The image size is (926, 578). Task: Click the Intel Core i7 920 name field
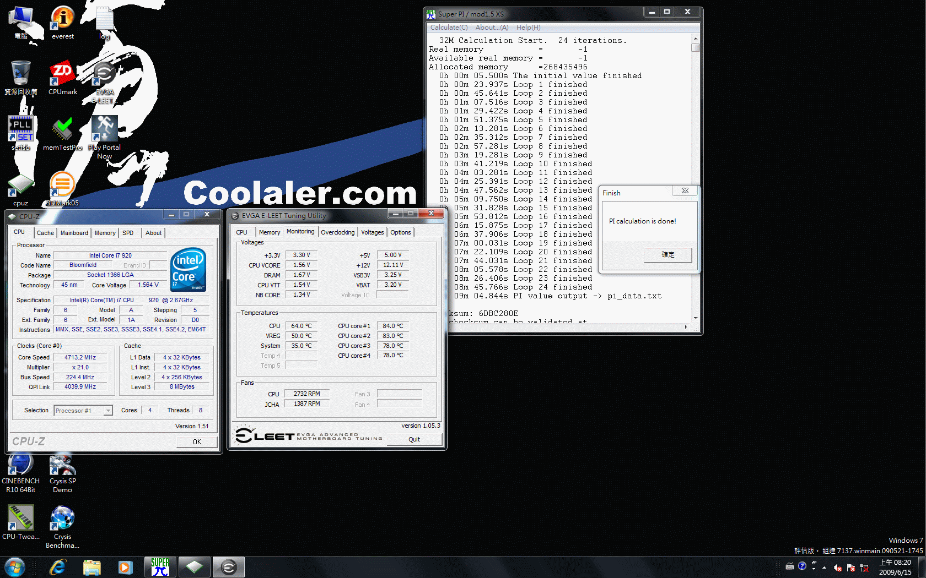click(x=110, y=255)
